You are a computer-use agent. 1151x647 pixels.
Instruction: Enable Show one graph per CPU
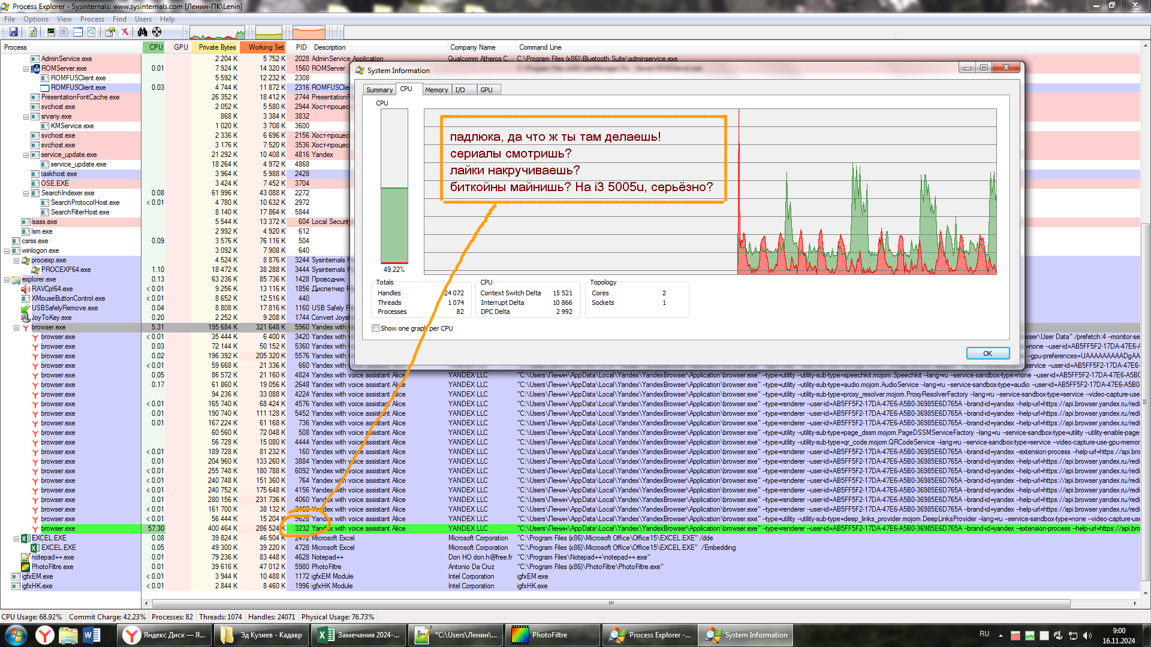[375, 328]
